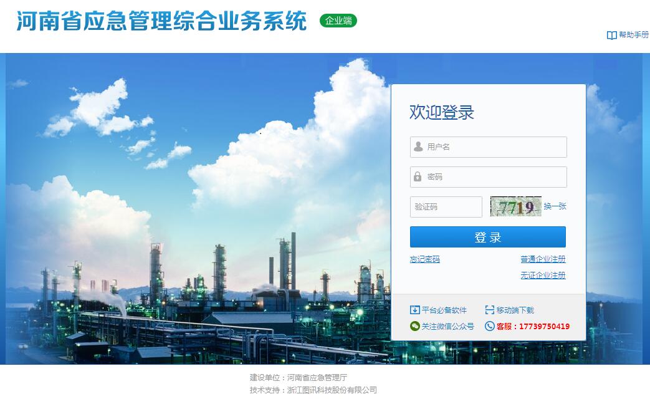The height and width of the screenshot is (399, 650).
Task: Open 普通企业注册 regular enterprise registration
Action: click(543, 259)
